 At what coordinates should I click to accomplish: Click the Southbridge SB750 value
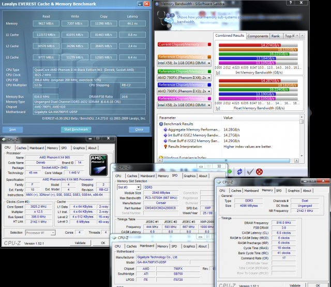pyautogui.click(x=178, y=274)
